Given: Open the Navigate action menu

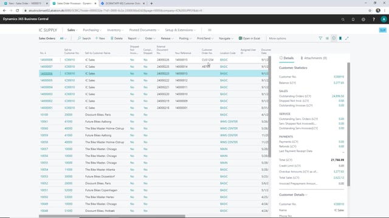Looking at the screenshot, I should point(226,38).
